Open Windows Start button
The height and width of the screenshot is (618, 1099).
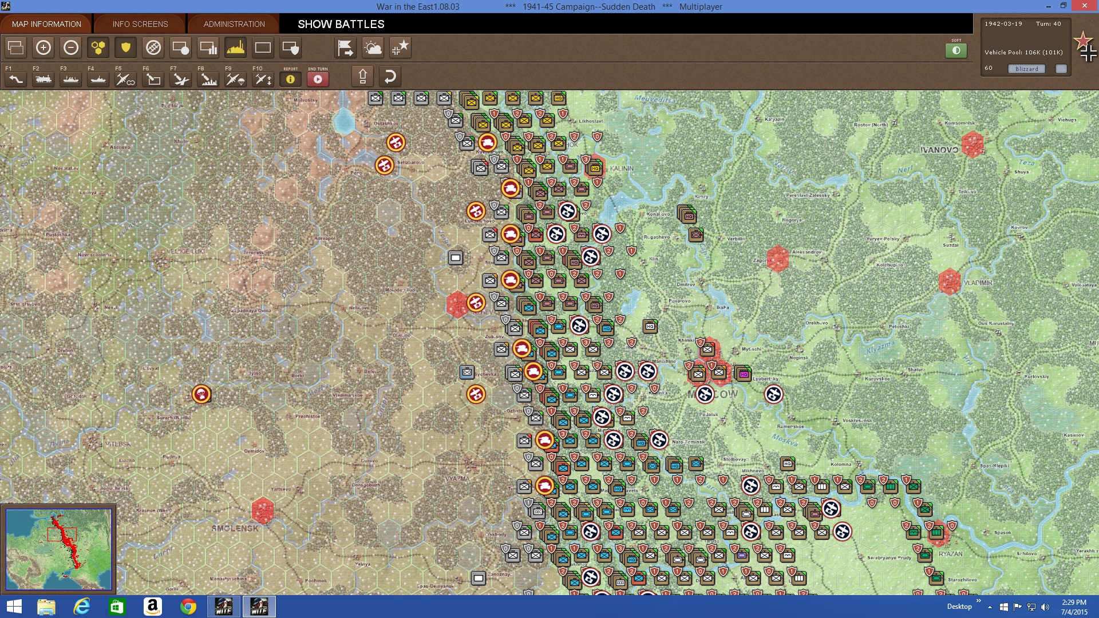14,607
